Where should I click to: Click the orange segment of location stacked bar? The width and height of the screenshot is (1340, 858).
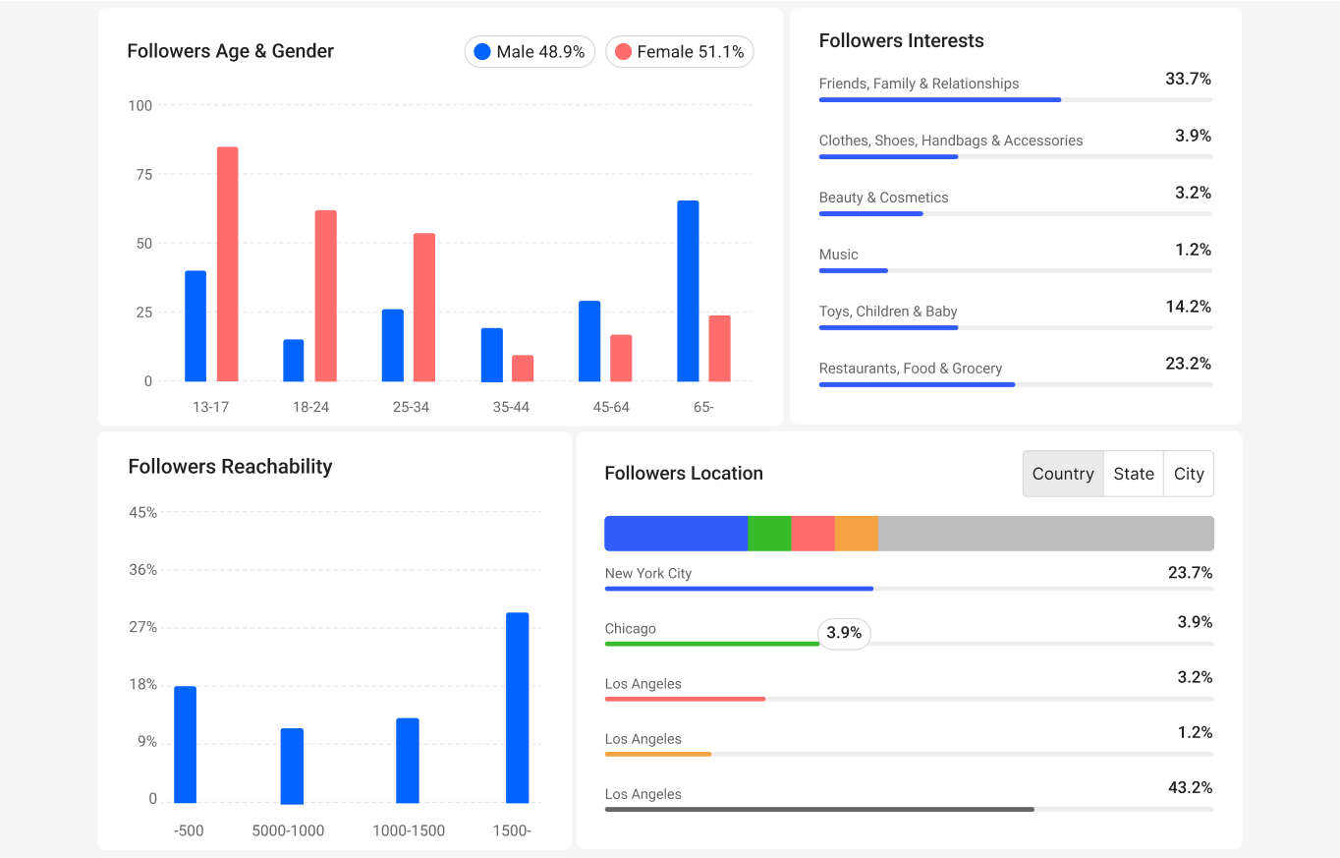click(857, 534)
